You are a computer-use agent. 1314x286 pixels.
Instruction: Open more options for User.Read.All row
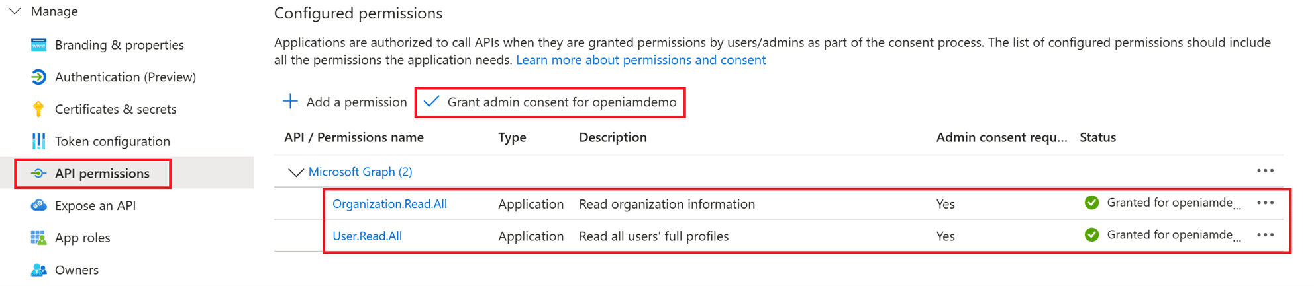point(1265,235)
